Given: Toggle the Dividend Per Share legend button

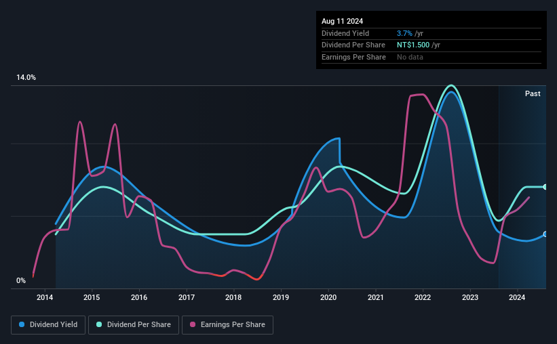Looking at the screenshot, I should 134,325.
